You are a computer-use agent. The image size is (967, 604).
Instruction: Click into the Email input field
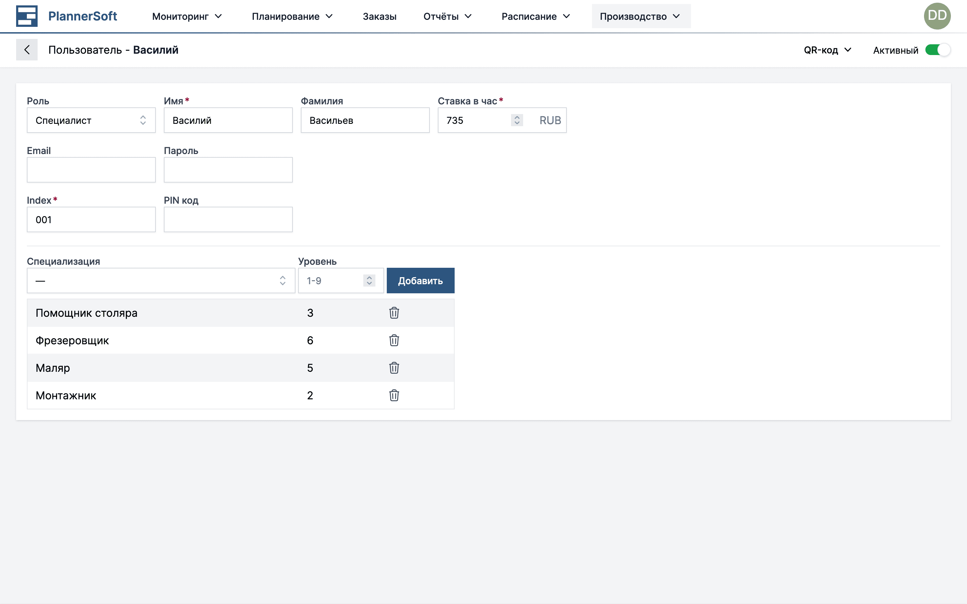click(x=91, y=170)
